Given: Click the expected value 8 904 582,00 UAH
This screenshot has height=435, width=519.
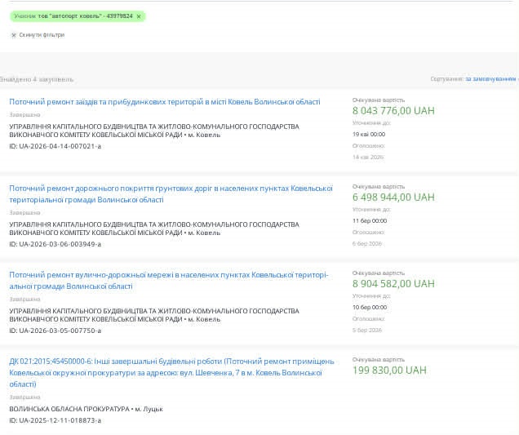Looking at the screenshot, I should pyautogui.click(x=393, y=284).
